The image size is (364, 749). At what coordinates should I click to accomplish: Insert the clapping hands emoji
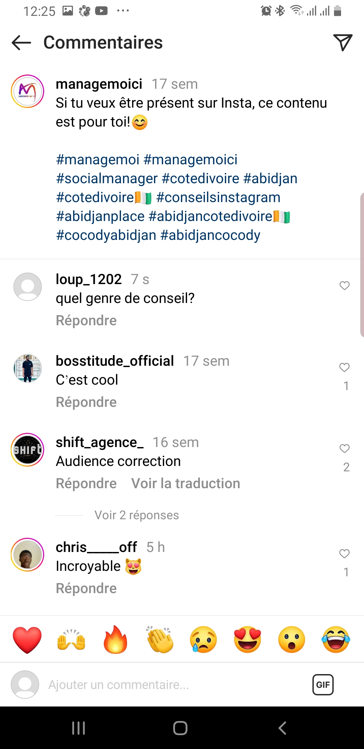coord(160,640)
